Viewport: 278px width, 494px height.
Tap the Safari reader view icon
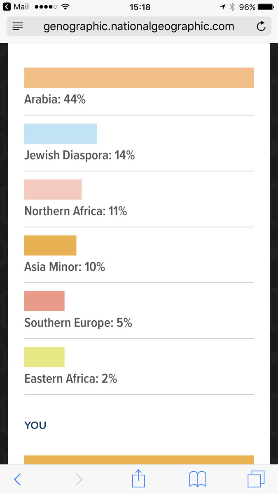18,27
